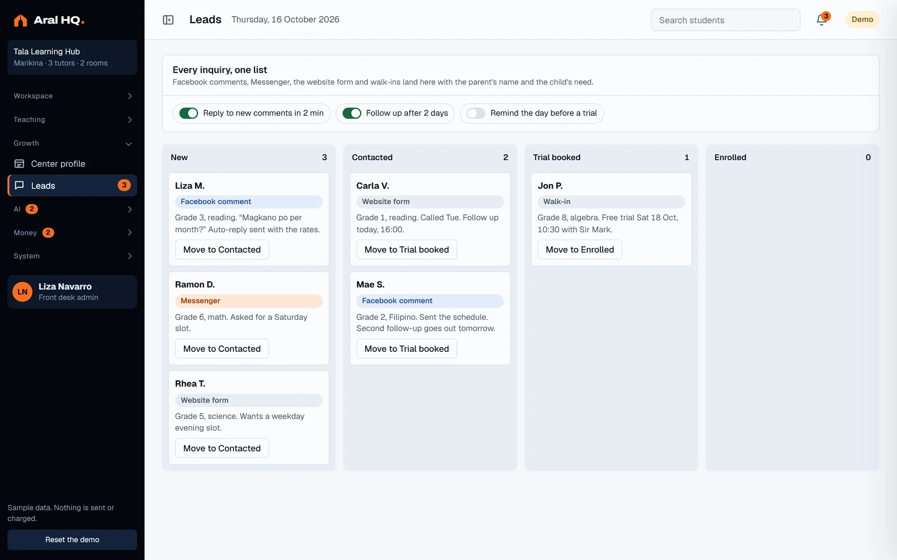Expand the Workspace section chevron
The width and height of the screenshot is (897, 560).
pos(130,96)
